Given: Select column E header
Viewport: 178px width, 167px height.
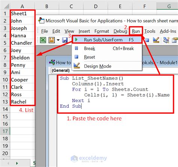Looking at the screenshot, I should click(120, 6).
